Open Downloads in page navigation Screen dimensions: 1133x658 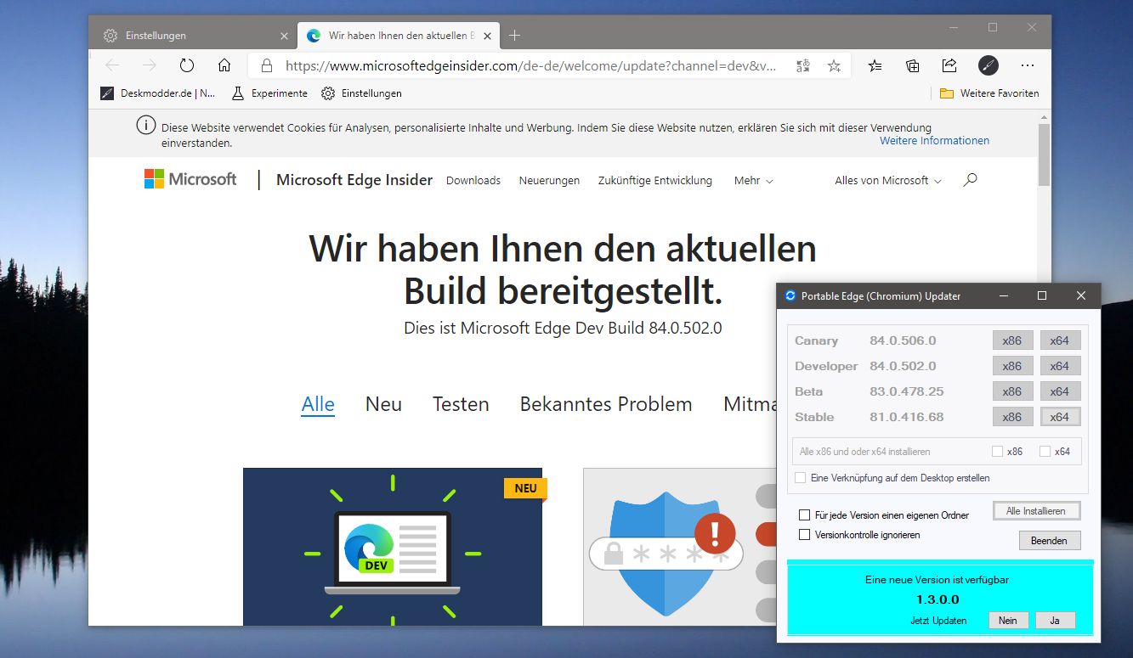[x=473, y=181]
